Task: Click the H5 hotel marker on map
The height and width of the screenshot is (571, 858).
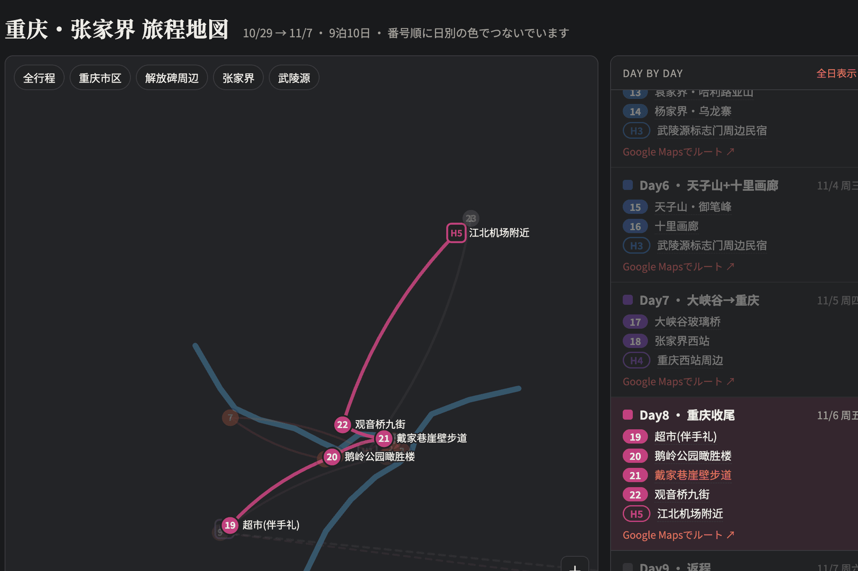Action: coord(456,233)
